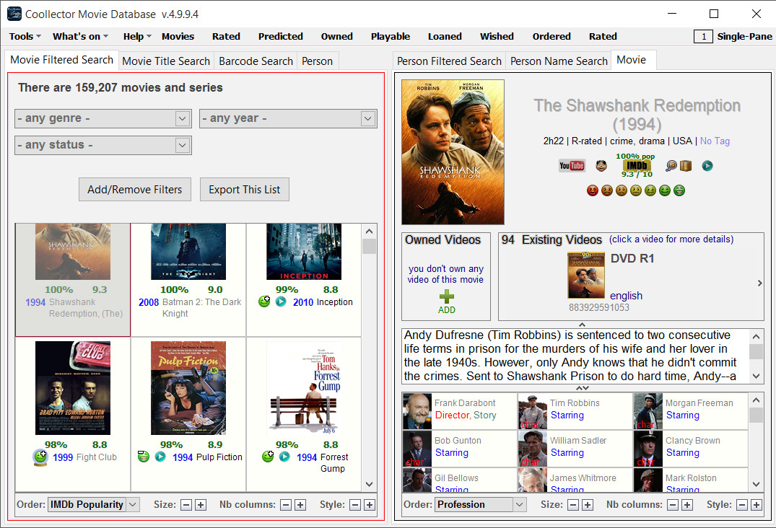The image size is (776, 528).
Task: Click the 2010 year link for Inception
Action: tap(303, 302)
